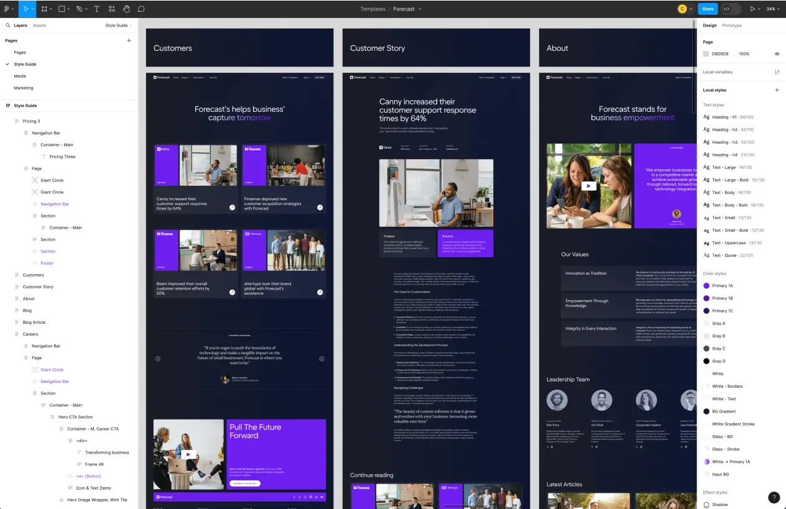The image size is (786, 509).
Task: Click the page background color swatch D9D9D9
Action: coord(706,54)
